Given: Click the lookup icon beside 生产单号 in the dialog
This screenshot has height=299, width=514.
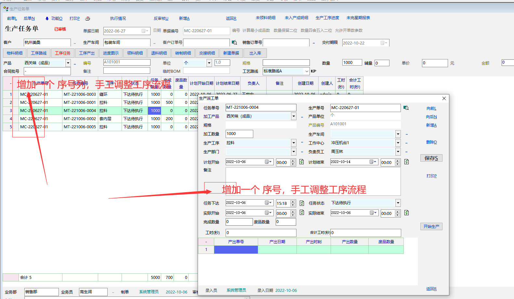Looking at the screenshot, I should tap(406, 108).
